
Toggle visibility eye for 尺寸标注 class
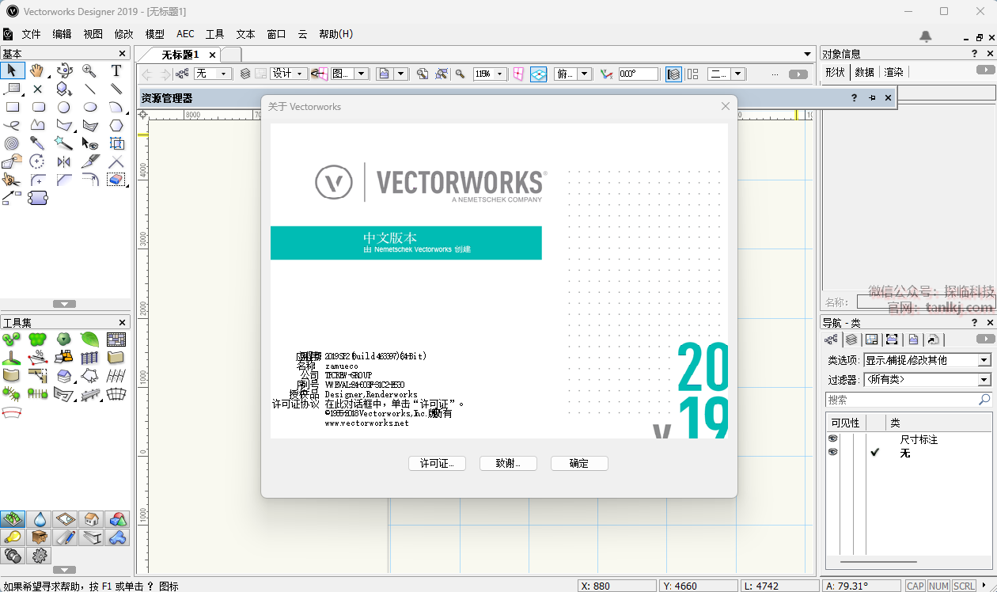tap(832, 438)
